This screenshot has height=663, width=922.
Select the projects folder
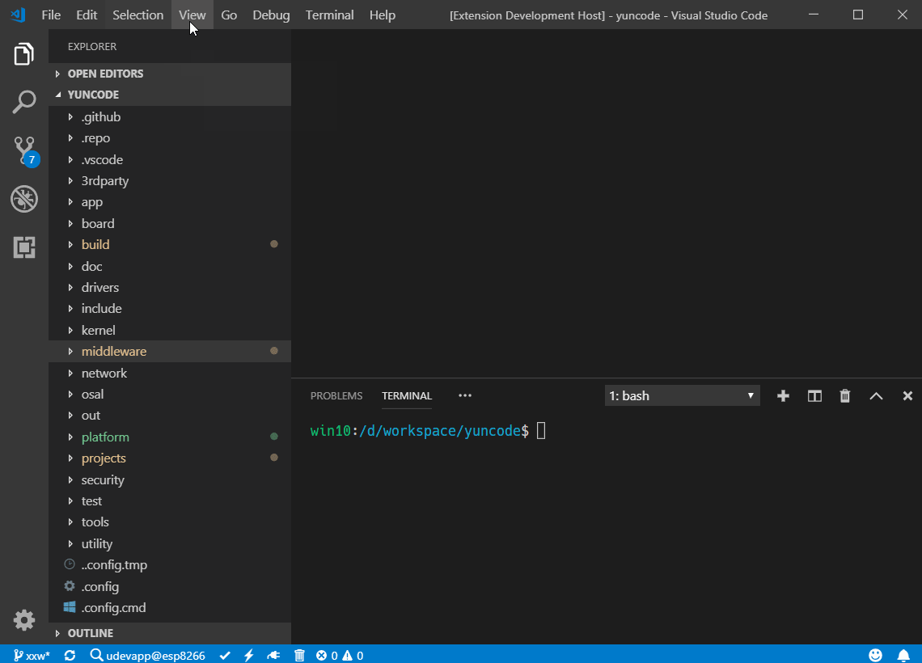click(x=169, y=458)
